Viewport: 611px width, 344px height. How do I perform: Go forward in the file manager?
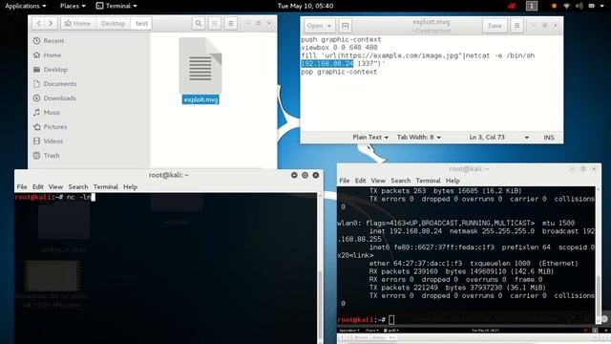[51, 23]
